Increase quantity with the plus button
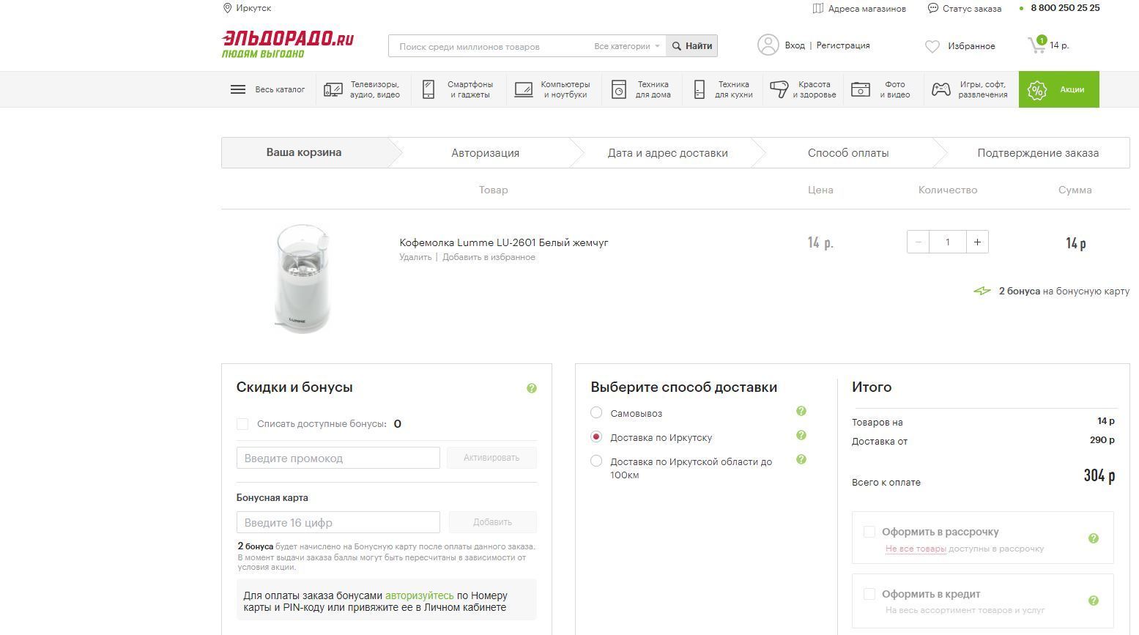 pyautogui.click(x=977, y=242)
